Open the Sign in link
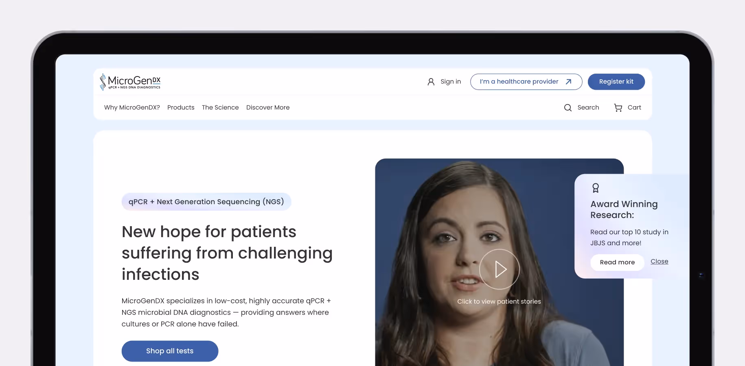The height and width of the screenshot is (366, 745). pyautogui.click(x=451, y=82)
